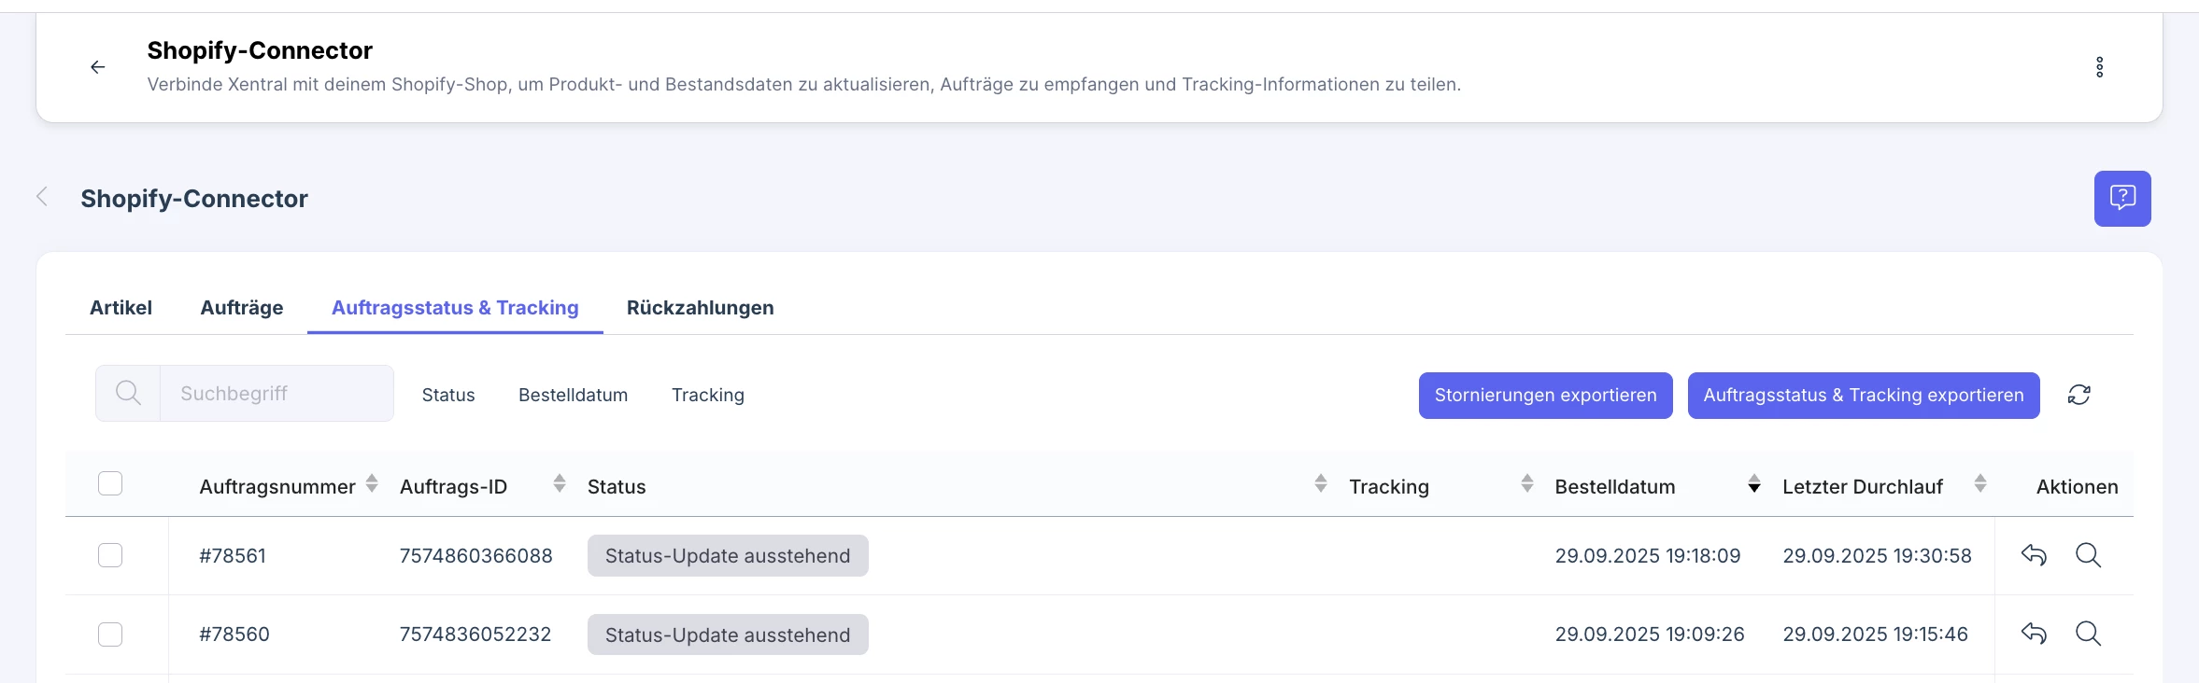Click Stornierungen exportieren button
2199x683 pixels.
tap(1545, 395)
